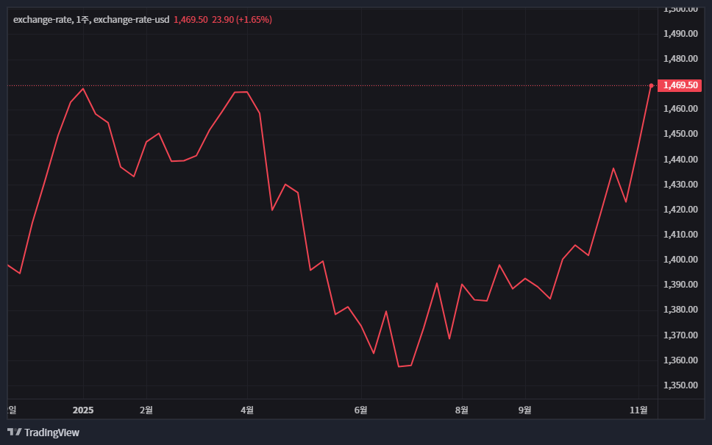Click the 2월 label on the time axis

tap(146, 410)
